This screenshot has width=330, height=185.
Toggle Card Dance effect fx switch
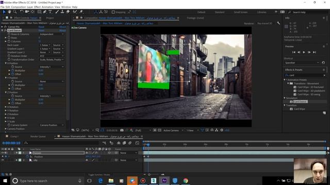coord(6,30)
